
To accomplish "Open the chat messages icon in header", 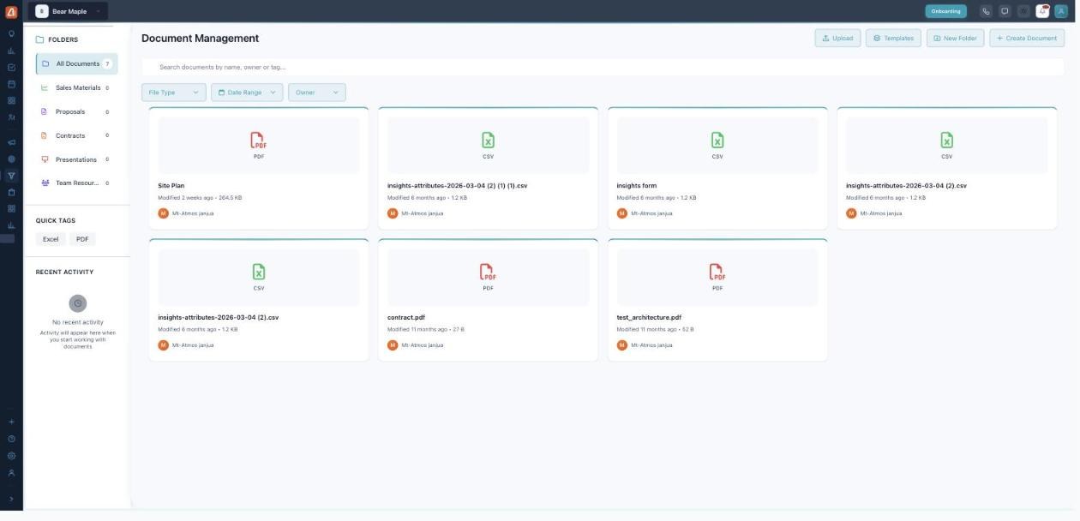I will click(1005, 11).
